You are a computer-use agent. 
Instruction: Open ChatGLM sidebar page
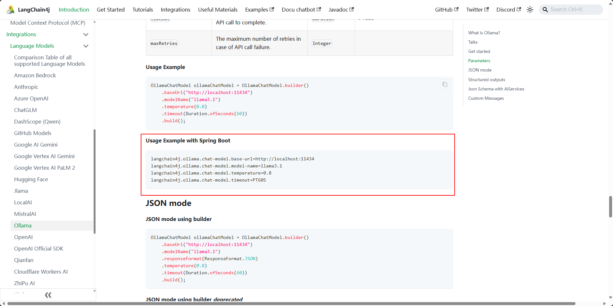[25, 110]
